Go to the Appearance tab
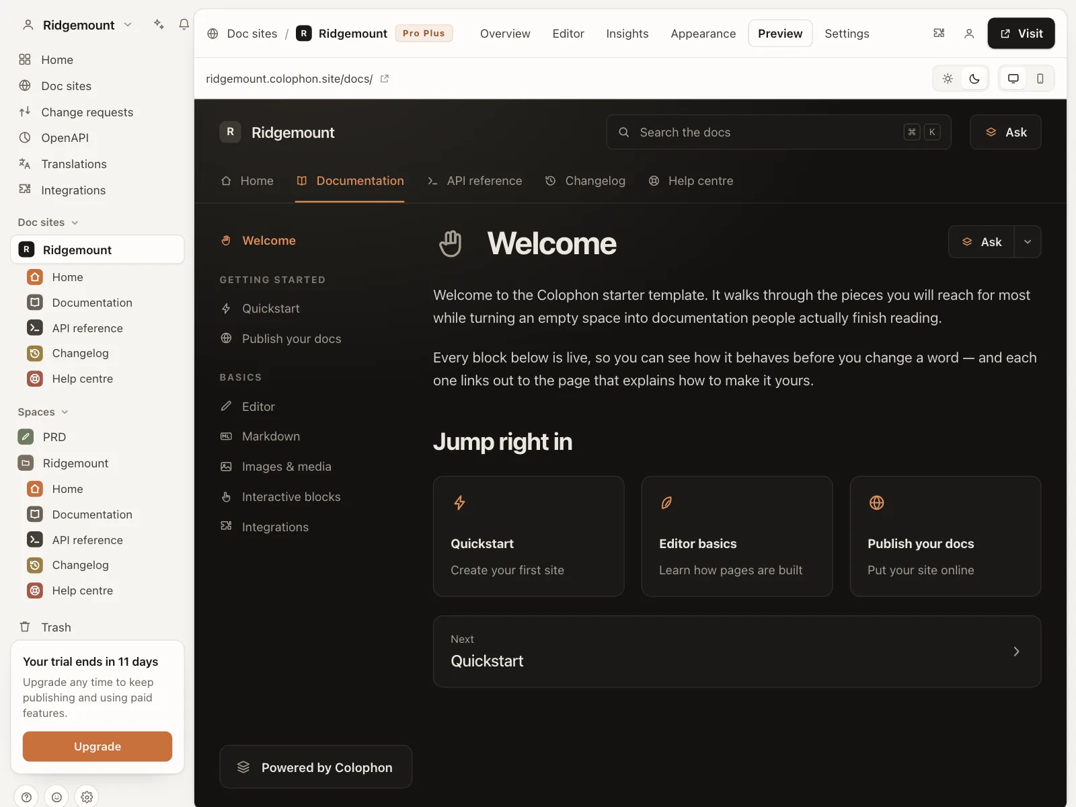Viewport: 1076px width, 807px height. pyautogui.click(x=703, y=34)
